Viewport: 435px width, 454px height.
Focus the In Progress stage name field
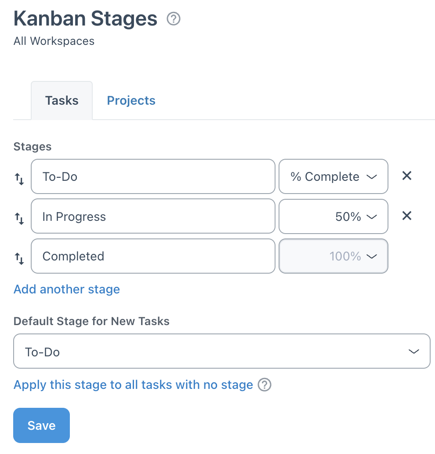point(153,216)
